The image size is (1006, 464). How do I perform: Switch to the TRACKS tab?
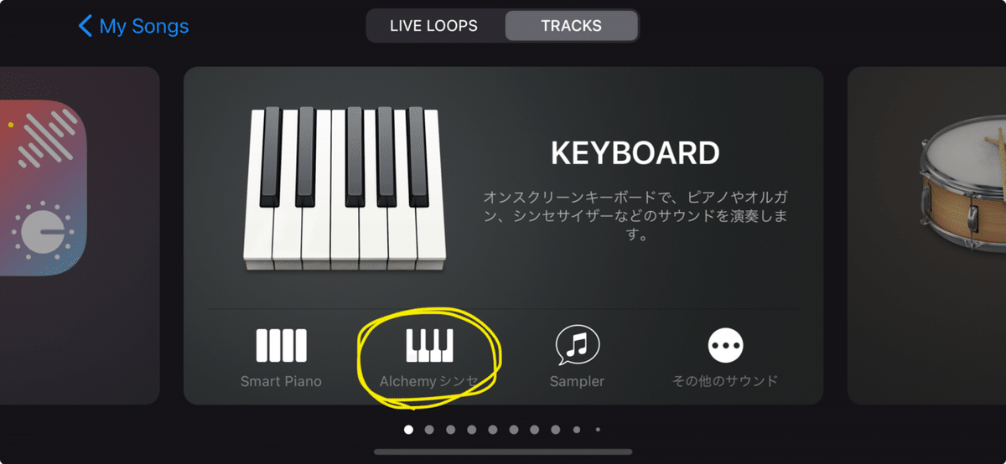tap(571, 26)
